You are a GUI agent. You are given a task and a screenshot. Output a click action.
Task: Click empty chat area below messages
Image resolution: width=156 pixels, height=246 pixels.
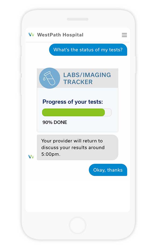77,194
